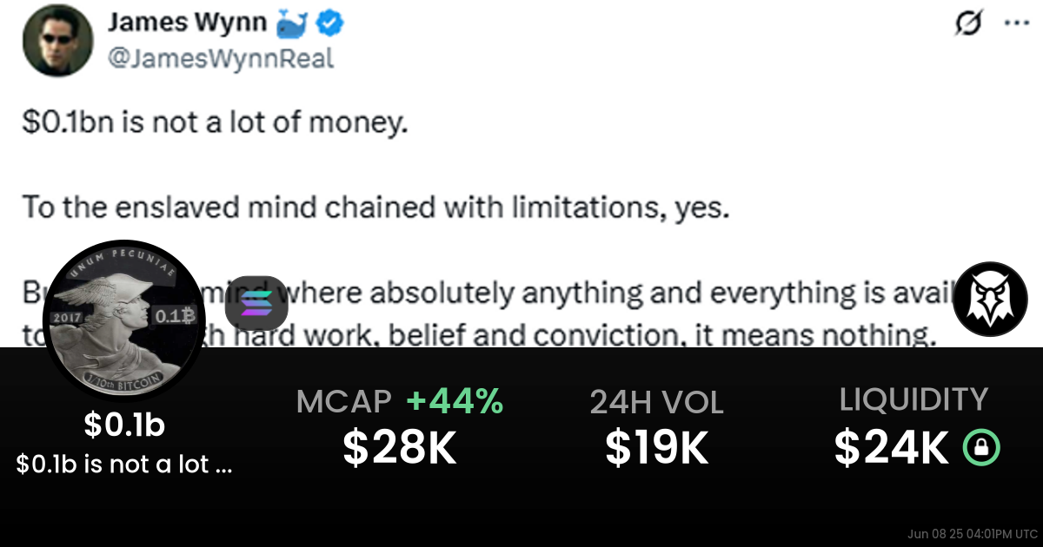Open the three-dot more options menu
Image resolution: width=1043 pixels, height=547 pixels.
1016,25
